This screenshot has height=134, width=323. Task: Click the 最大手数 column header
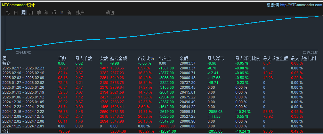point(84,58)
